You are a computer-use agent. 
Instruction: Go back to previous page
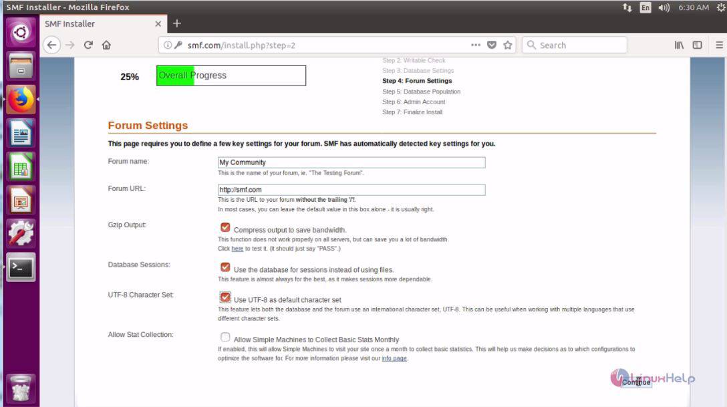52,45
